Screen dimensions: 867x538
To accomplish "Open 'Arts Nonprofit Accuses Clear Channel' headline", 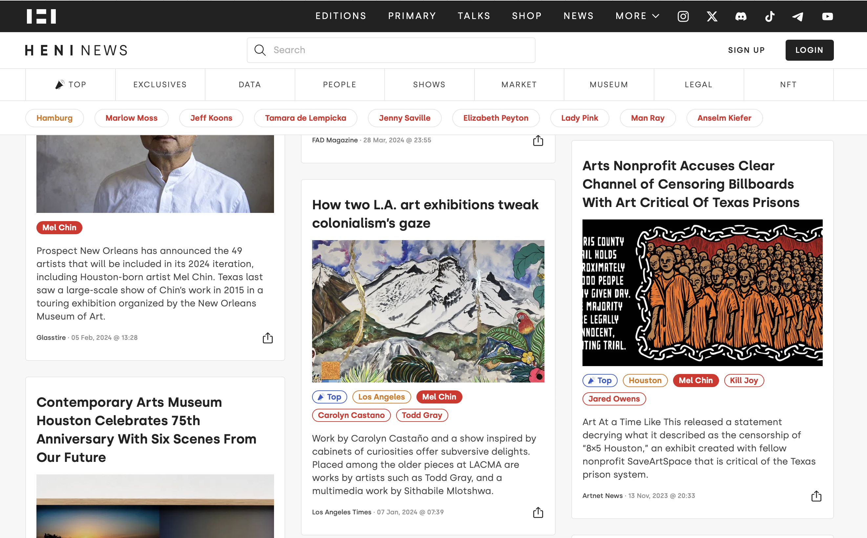I will (x=691, y=184).
